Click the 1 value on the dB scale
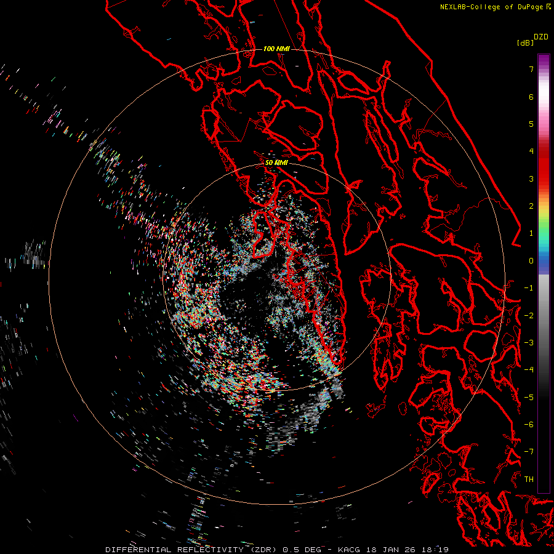Screen dimensions: 554x554 tap(531, 233)
